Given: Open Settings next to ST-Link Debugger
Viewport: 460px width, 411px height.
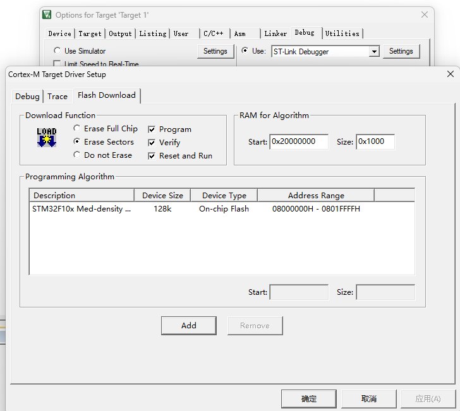Looking at the screenshot, I should pos(401,51).
